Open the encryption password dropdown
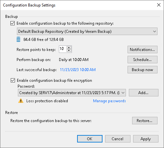The image size is (164, 148). point(72,93)
